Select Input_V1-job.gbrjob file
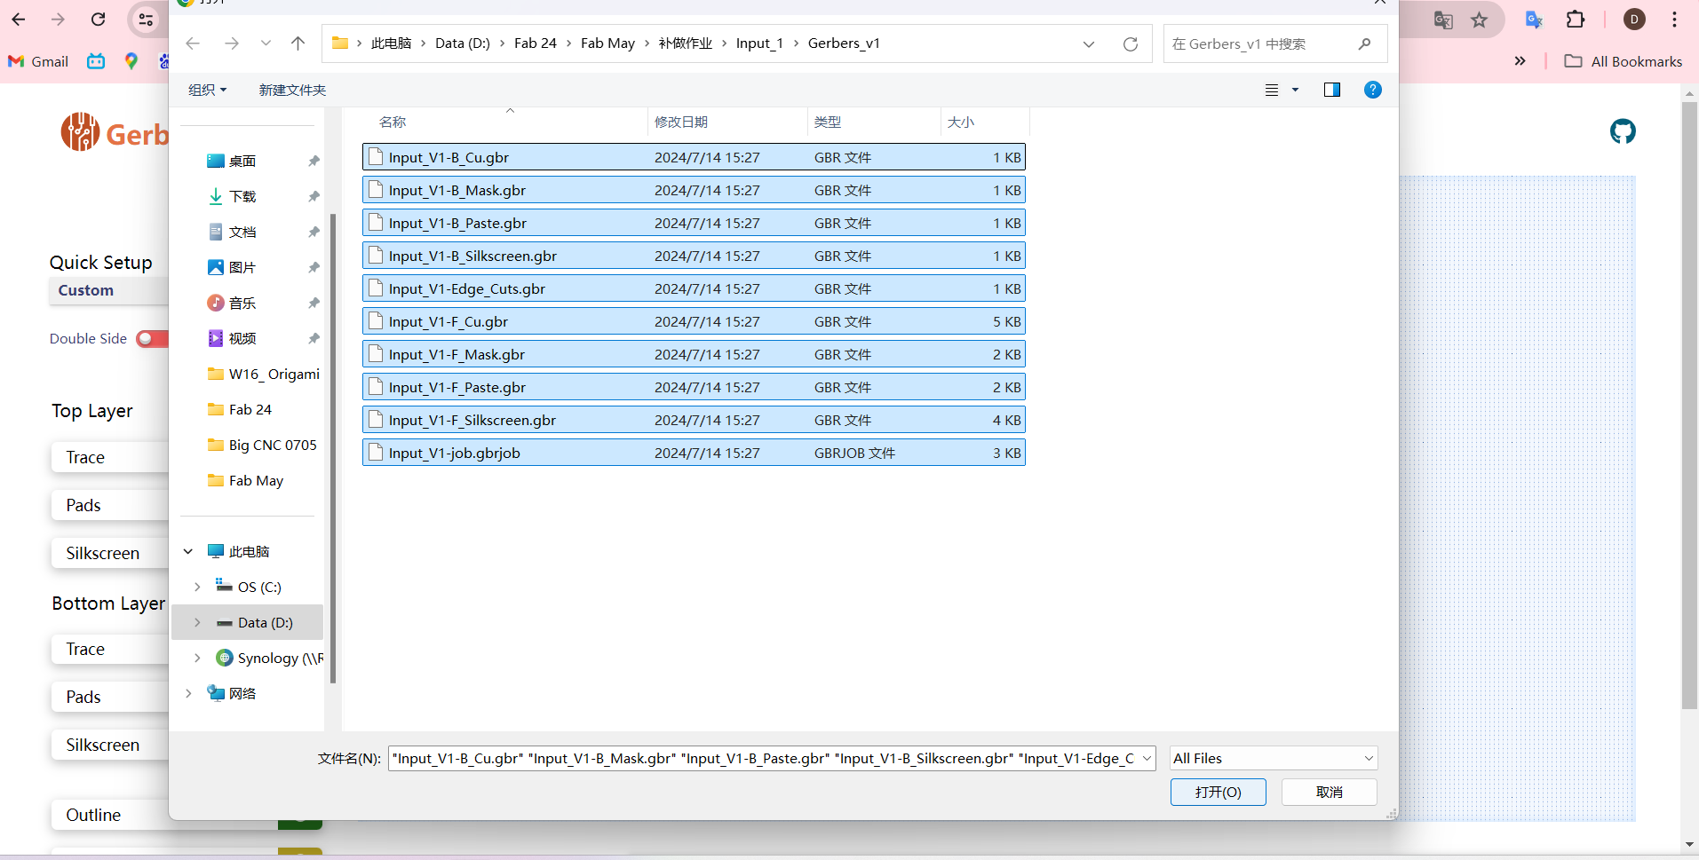 click(694, 453)
